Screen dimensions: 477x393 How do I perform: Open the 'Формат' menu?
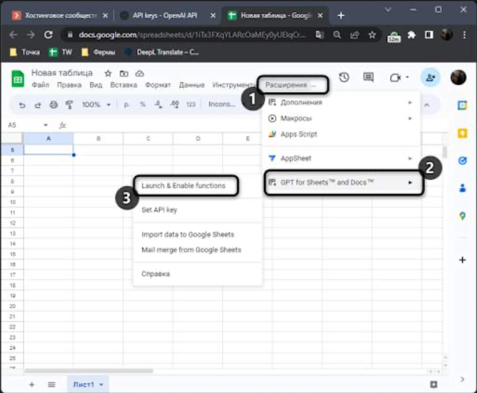[158, 85]
